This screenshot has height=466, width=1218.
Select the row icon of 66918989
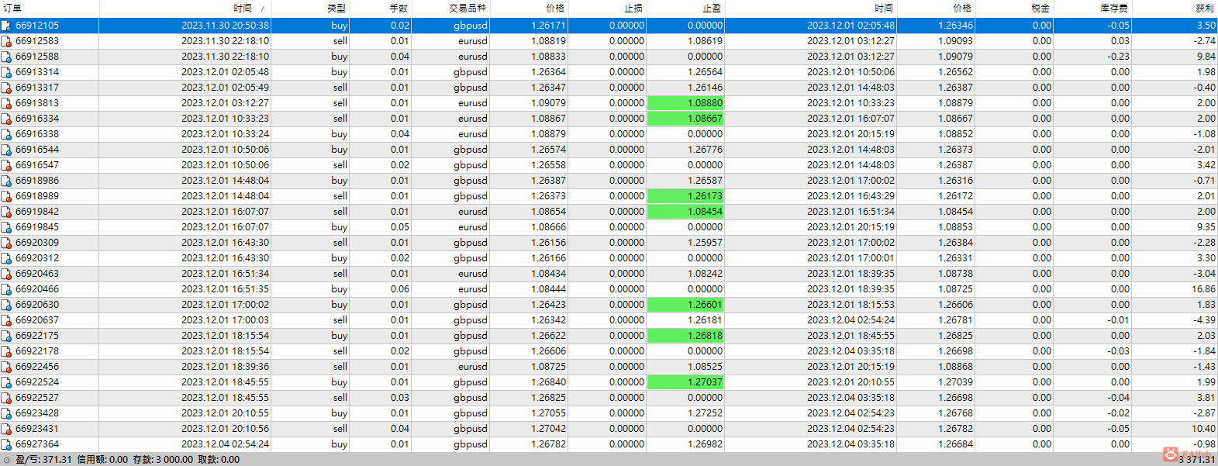(x=6, y=196)
